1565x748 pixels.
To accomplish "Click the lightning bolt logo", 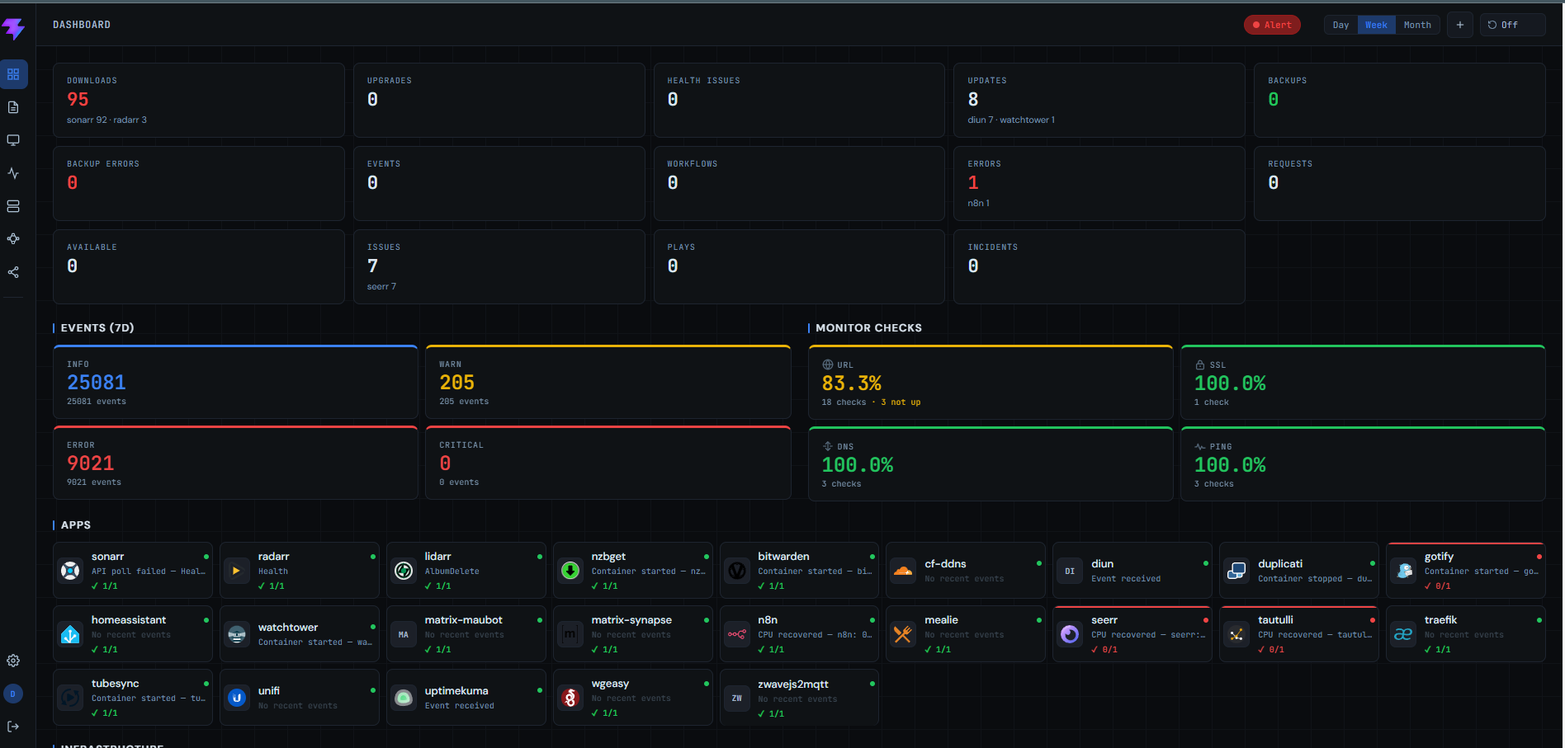I will click(x=13, y=29).
